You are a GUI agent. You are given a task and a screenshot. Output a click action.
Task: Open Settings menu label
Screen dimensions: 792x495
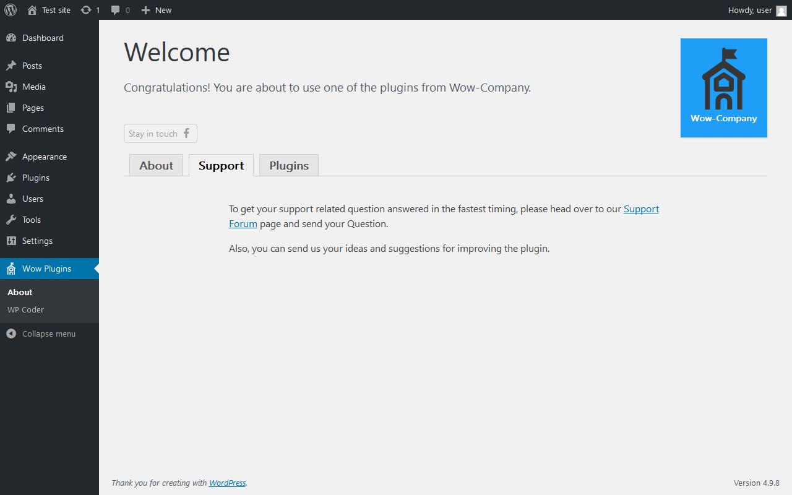38,241
